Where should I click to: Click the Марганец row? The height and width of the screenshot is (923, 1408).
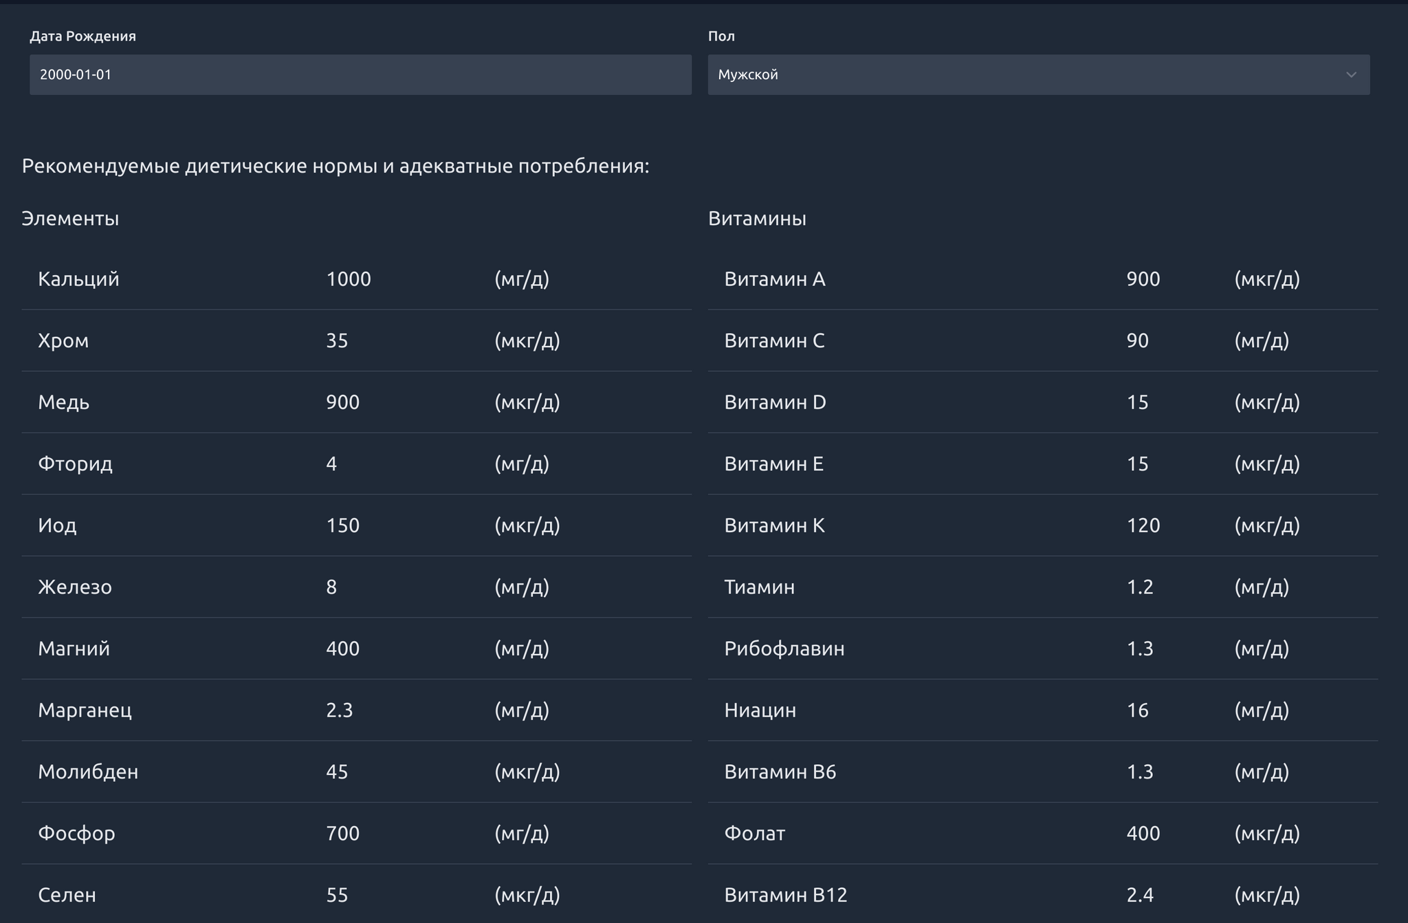[85, 710]
